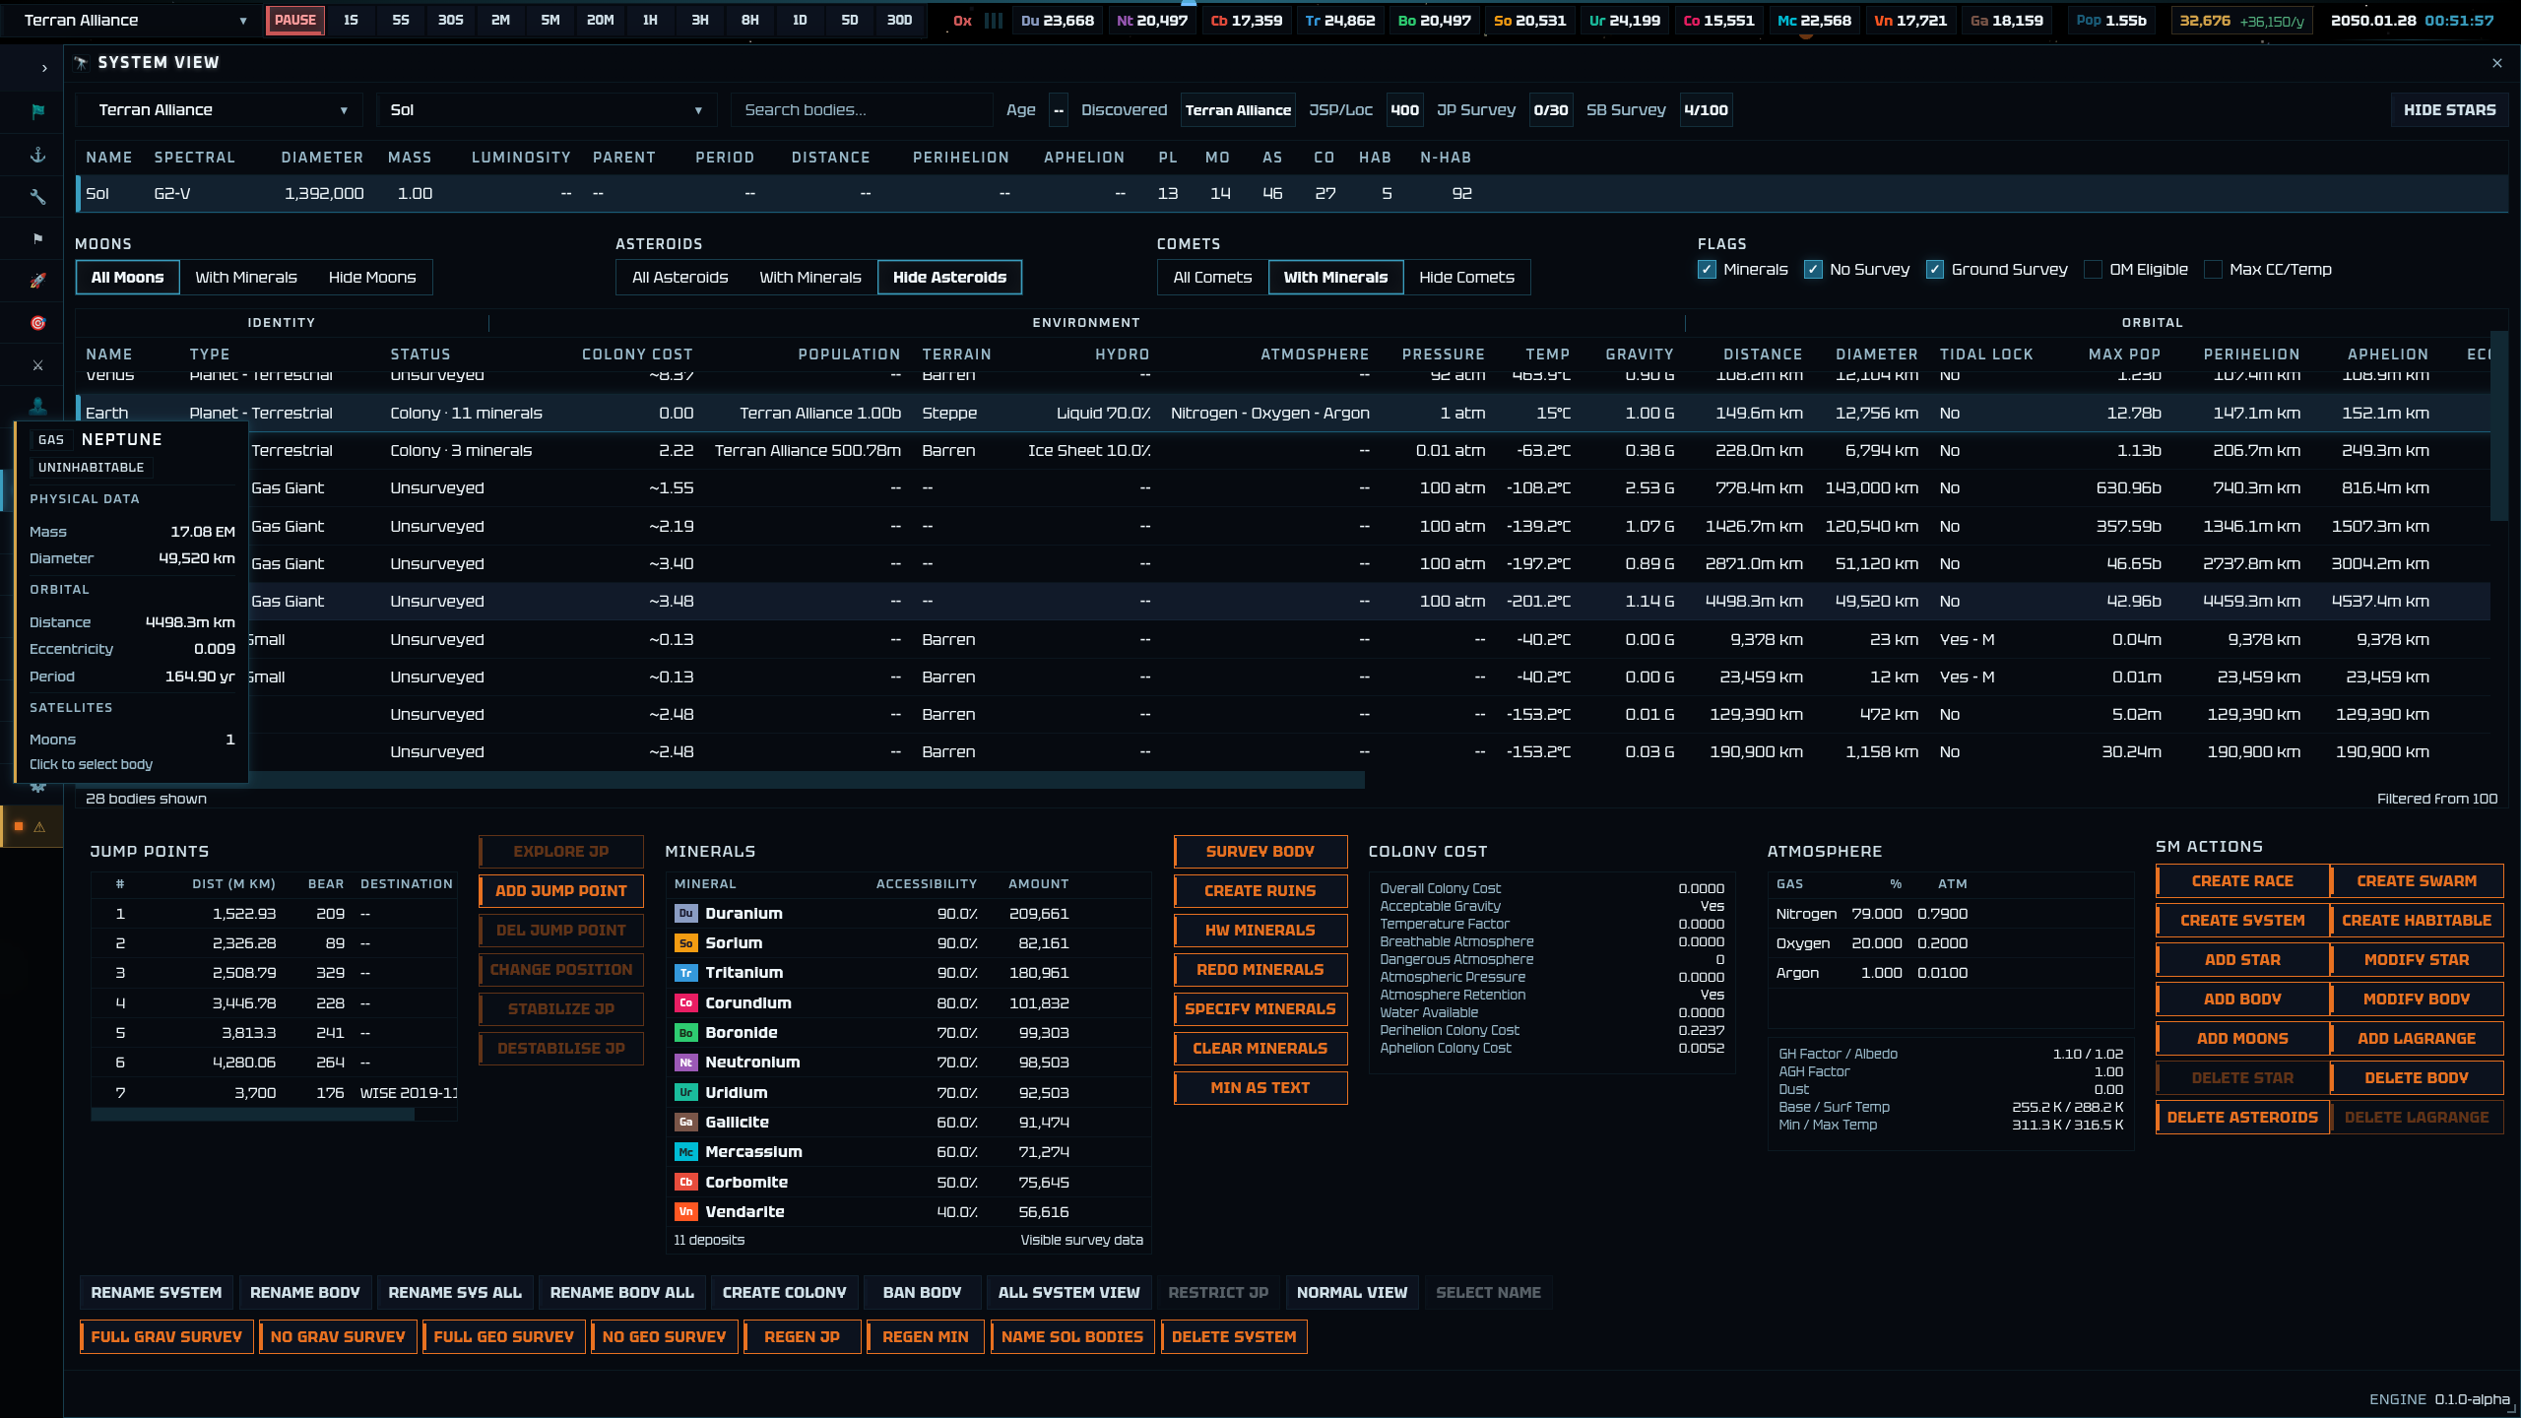Click the FULL GEO SURVEY button
Screen dimensions: 2521x1418
(504, 1337)
